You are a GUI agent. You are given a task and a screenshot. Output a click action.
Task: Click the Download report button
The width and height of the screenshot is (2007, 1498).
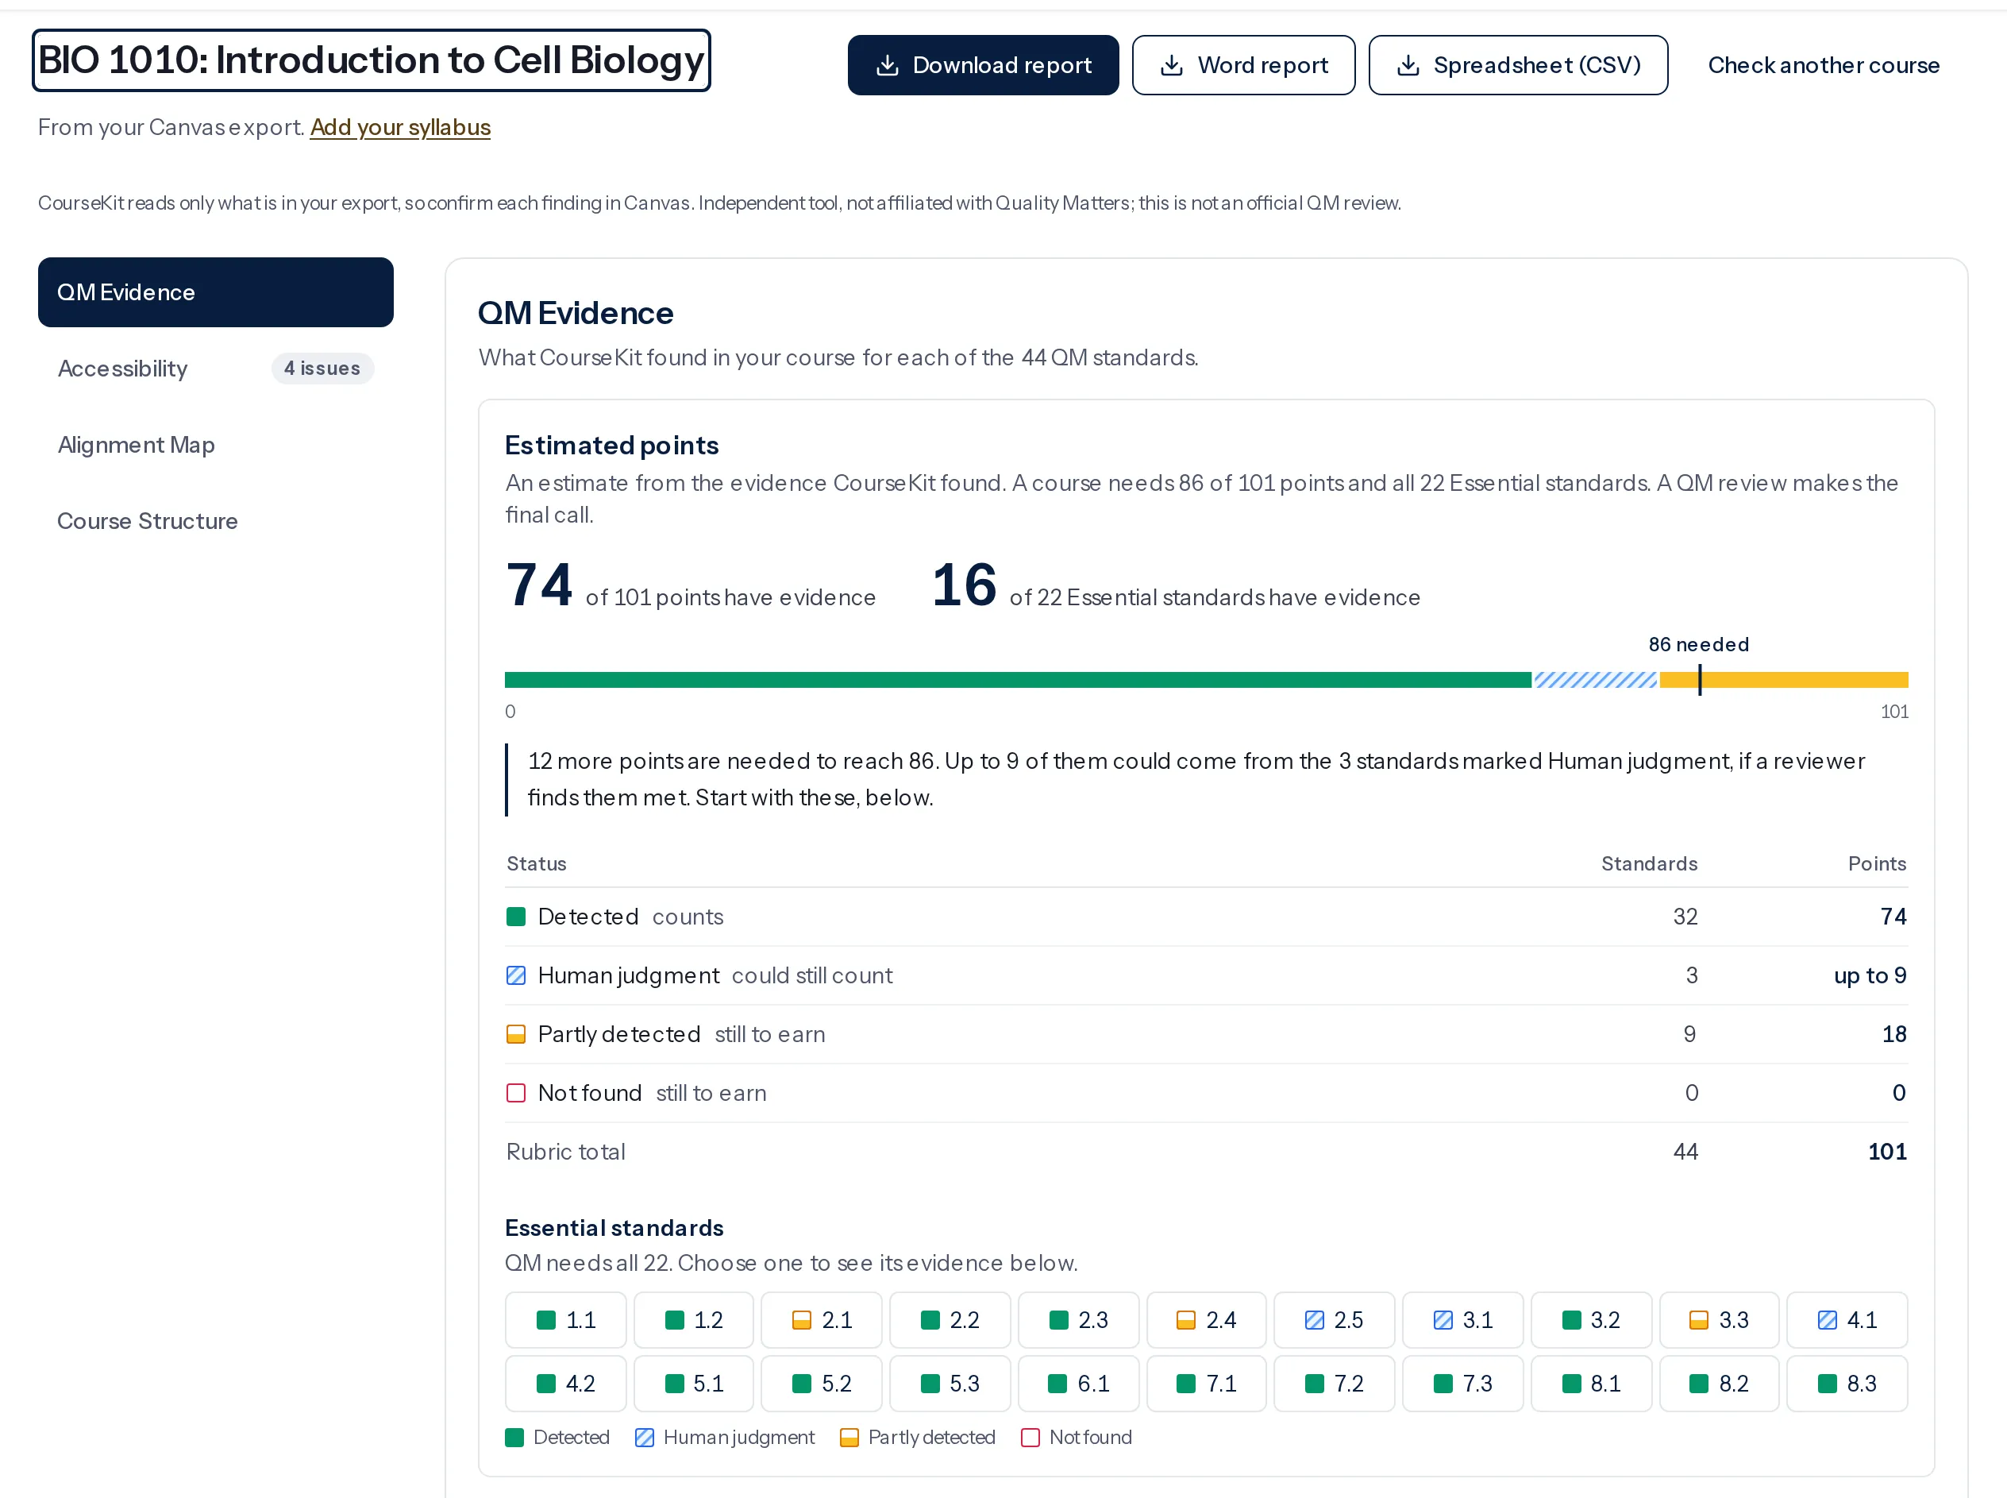tap(983, 65)
